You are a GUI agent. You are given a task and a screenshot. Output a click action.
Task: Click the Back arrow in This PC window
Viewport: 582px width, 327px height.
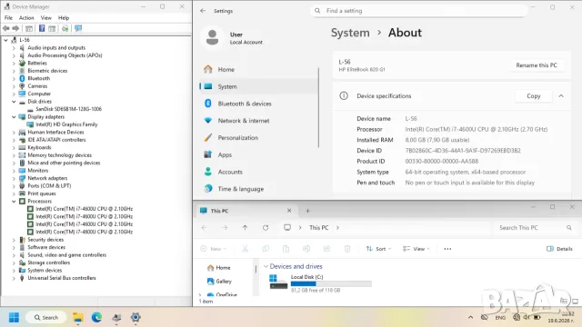click(x=204, y=228)
